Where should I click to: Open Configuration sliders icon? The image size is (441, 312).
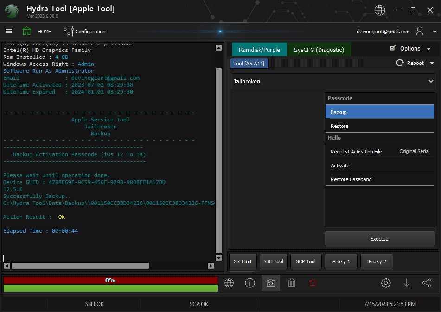coord(68,31)
